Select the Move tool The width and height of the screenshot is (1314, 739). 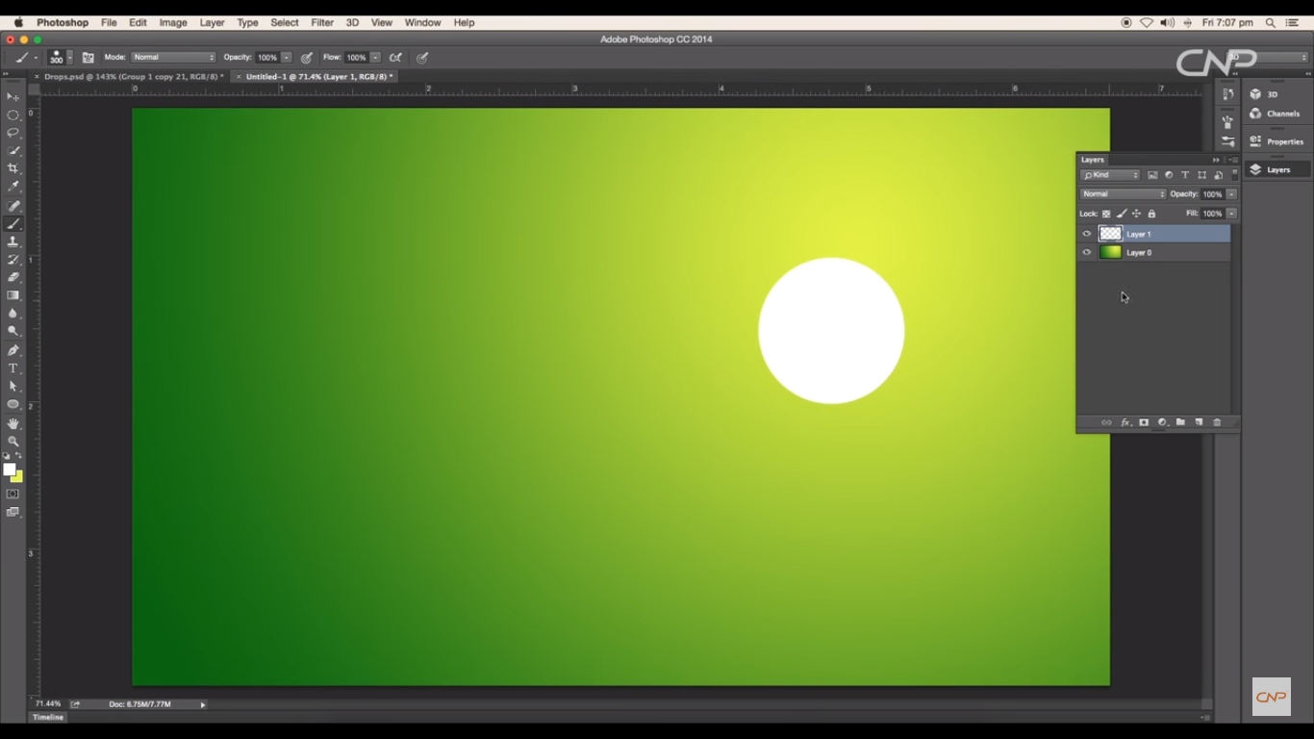[x=13, y=97]
